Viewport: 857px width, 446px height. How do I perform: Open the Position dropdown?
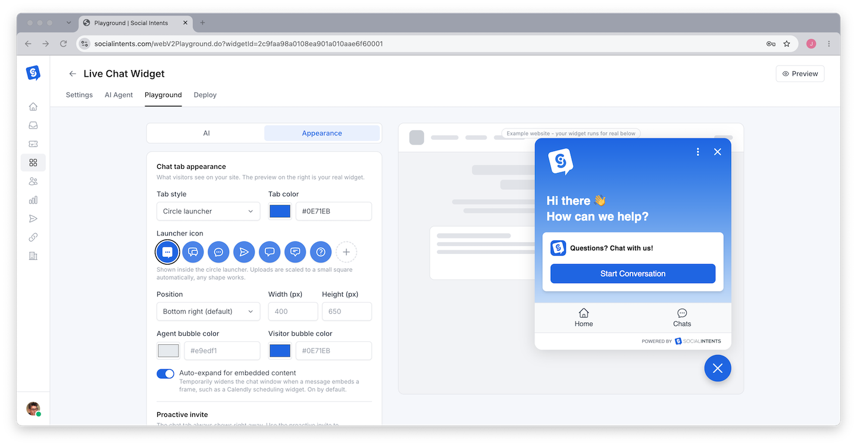pyautogui.click(x=208, y=312)
